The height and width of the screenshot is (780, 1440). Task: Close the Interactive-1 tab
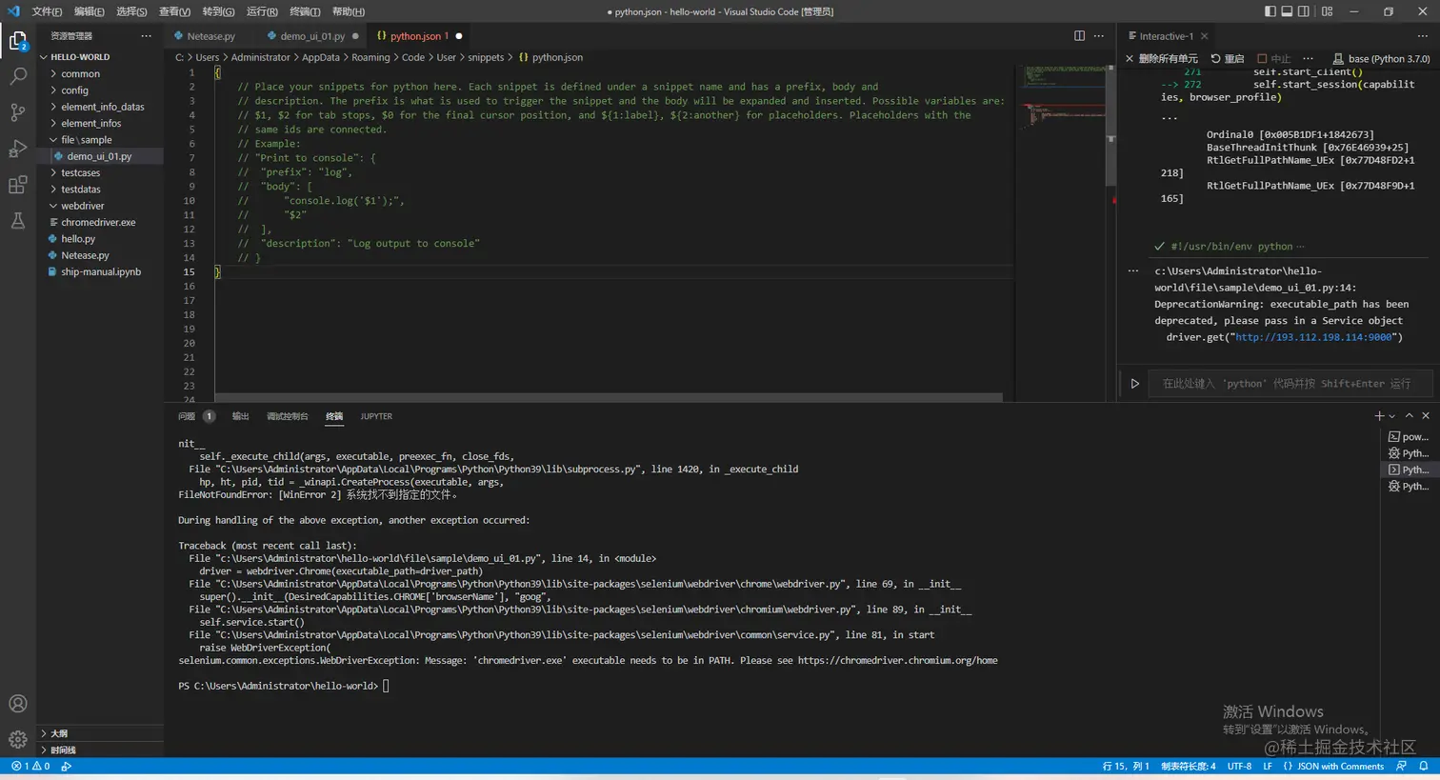coord(1204,36)
